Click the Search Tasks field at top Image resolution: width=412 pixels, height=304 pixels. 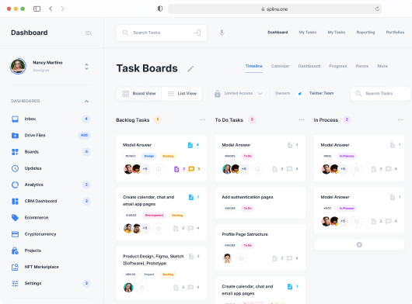tap(162, 33)
